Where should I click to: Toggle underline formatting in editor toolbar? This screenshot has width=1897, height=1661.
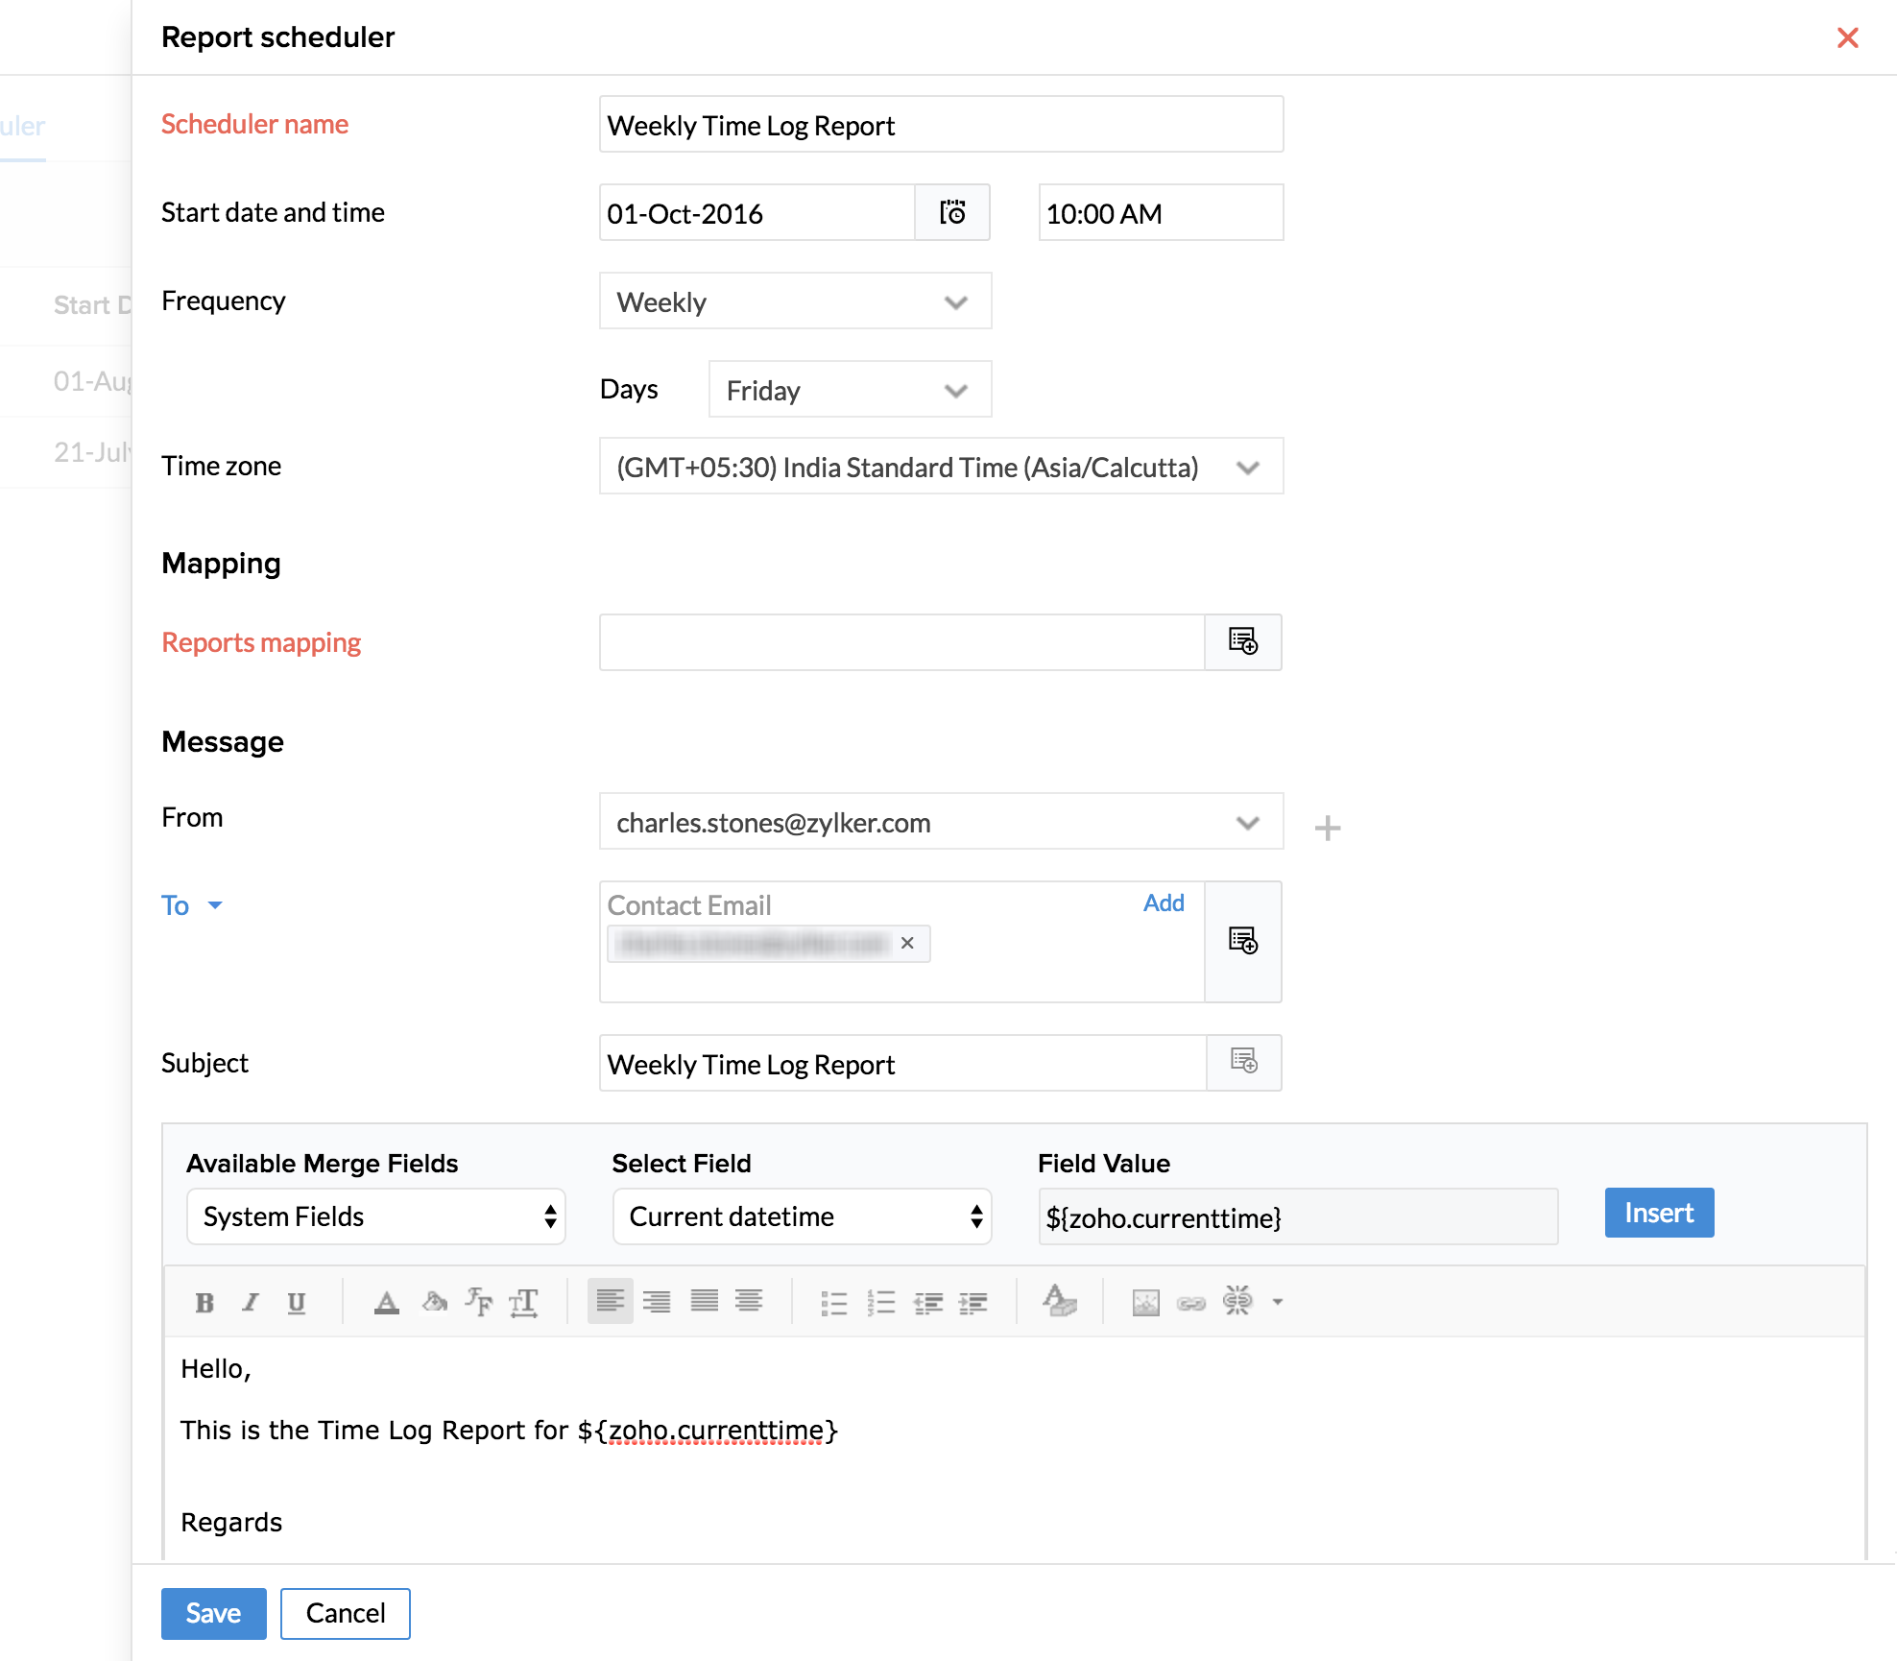tap(297, 1303)
